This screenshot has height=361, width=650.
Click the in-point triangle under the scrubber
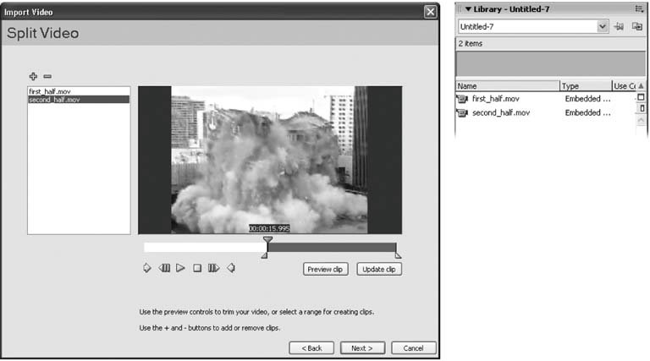click(x=265, y=254)
